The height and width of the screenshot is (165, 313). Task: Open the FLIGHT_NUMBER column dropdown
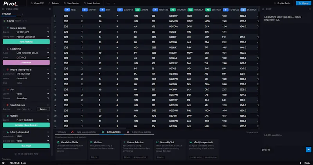click(33, 120)
